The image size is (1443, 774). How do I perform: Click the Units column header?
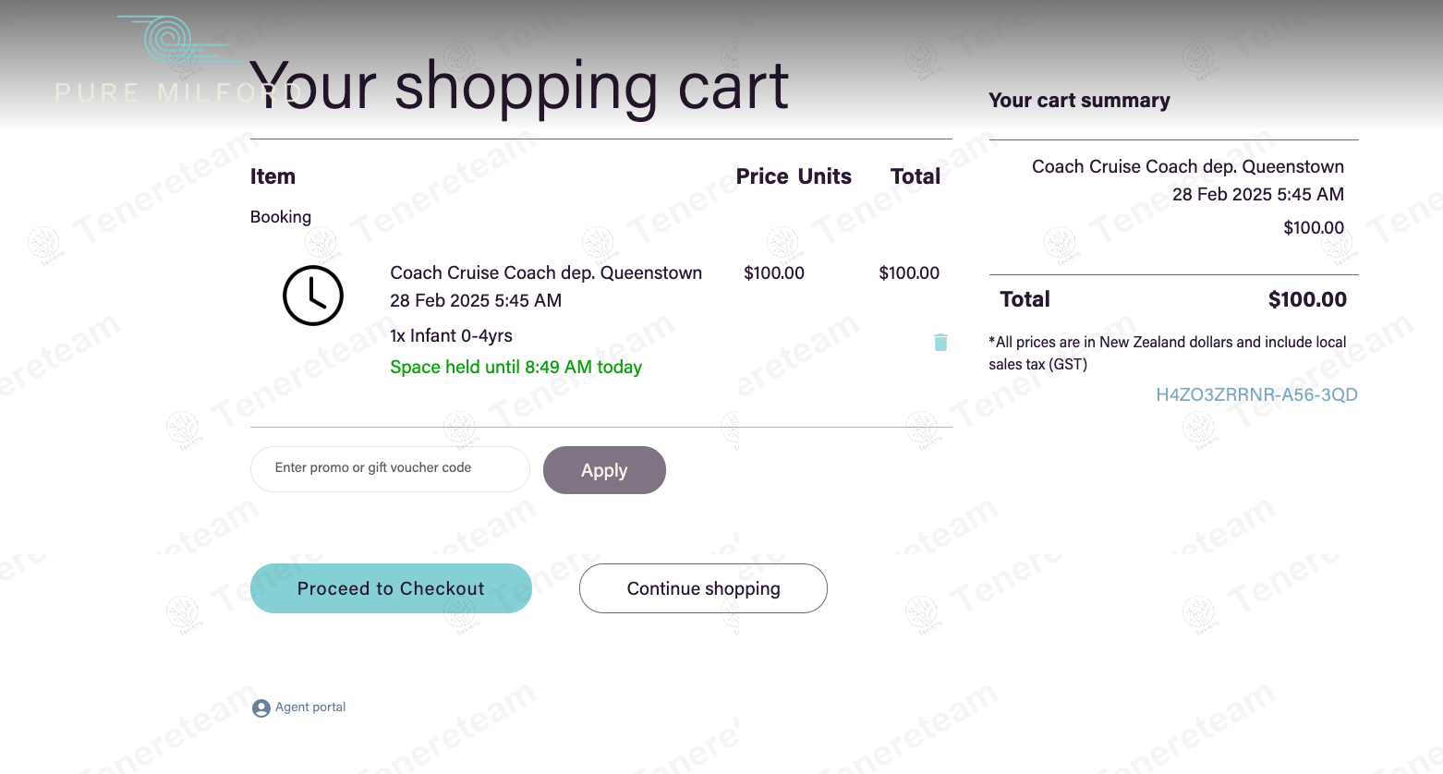(825, 176)
